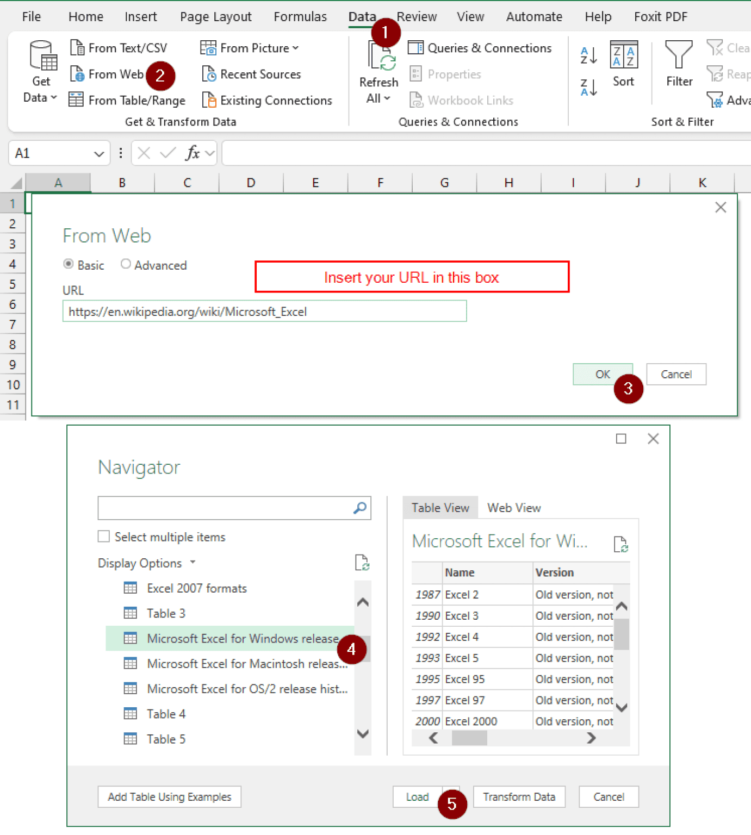
Task: Click Transform Data to edit query
Action: (x=519, y=796)
